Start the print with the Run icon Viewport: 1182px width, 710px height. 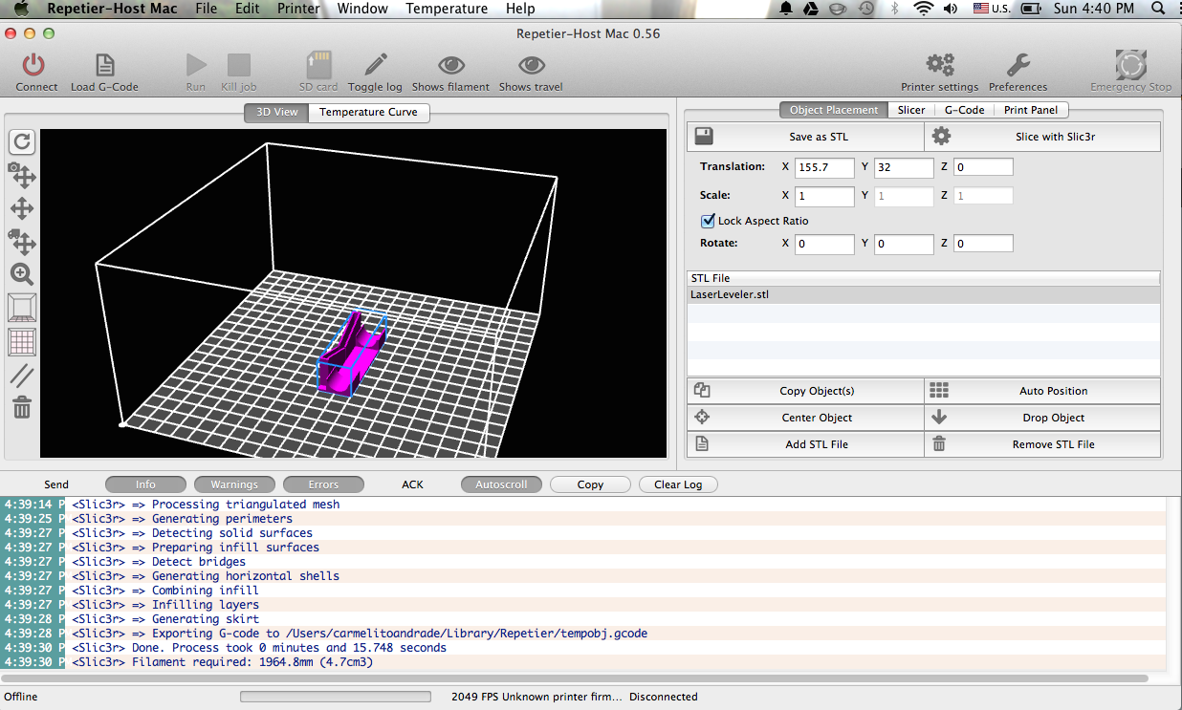pyautogui.click(x=196, y=65)
